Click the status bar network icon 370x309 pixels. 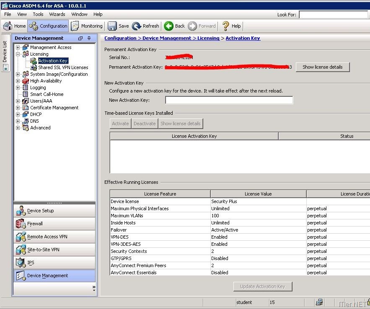319,302
